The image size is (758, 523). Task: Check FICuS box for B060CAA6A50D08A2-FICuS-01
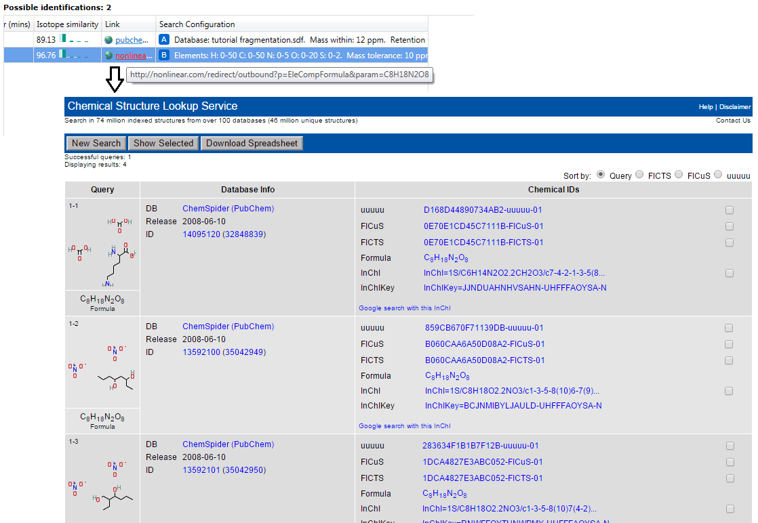(729, 344)
